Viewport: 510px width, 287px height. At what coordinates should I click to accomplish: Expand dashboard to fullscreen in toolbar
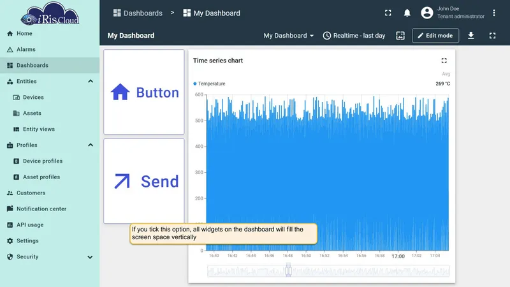pyautogui.click(x=492, y=36)
